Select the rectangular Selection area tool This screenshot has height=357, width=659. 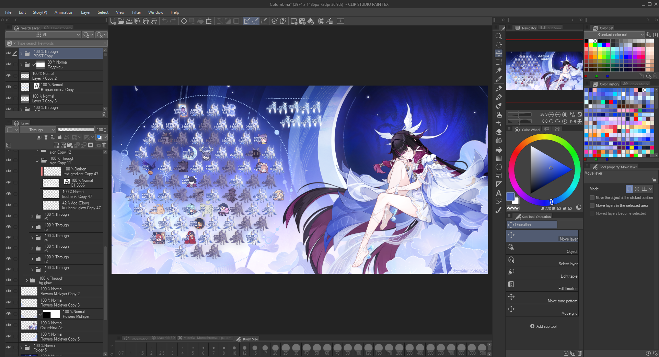click(499, 62)
